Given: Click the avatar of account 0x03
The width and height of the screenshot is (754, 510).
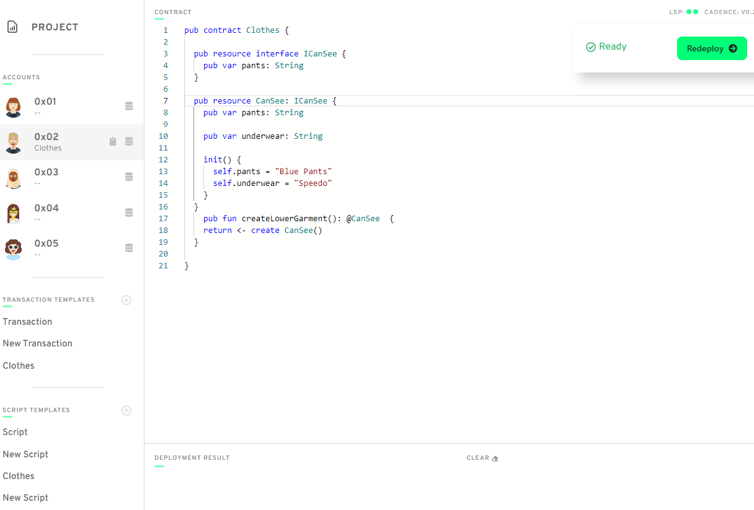Looking at the screenshot, I should point(13,178).
